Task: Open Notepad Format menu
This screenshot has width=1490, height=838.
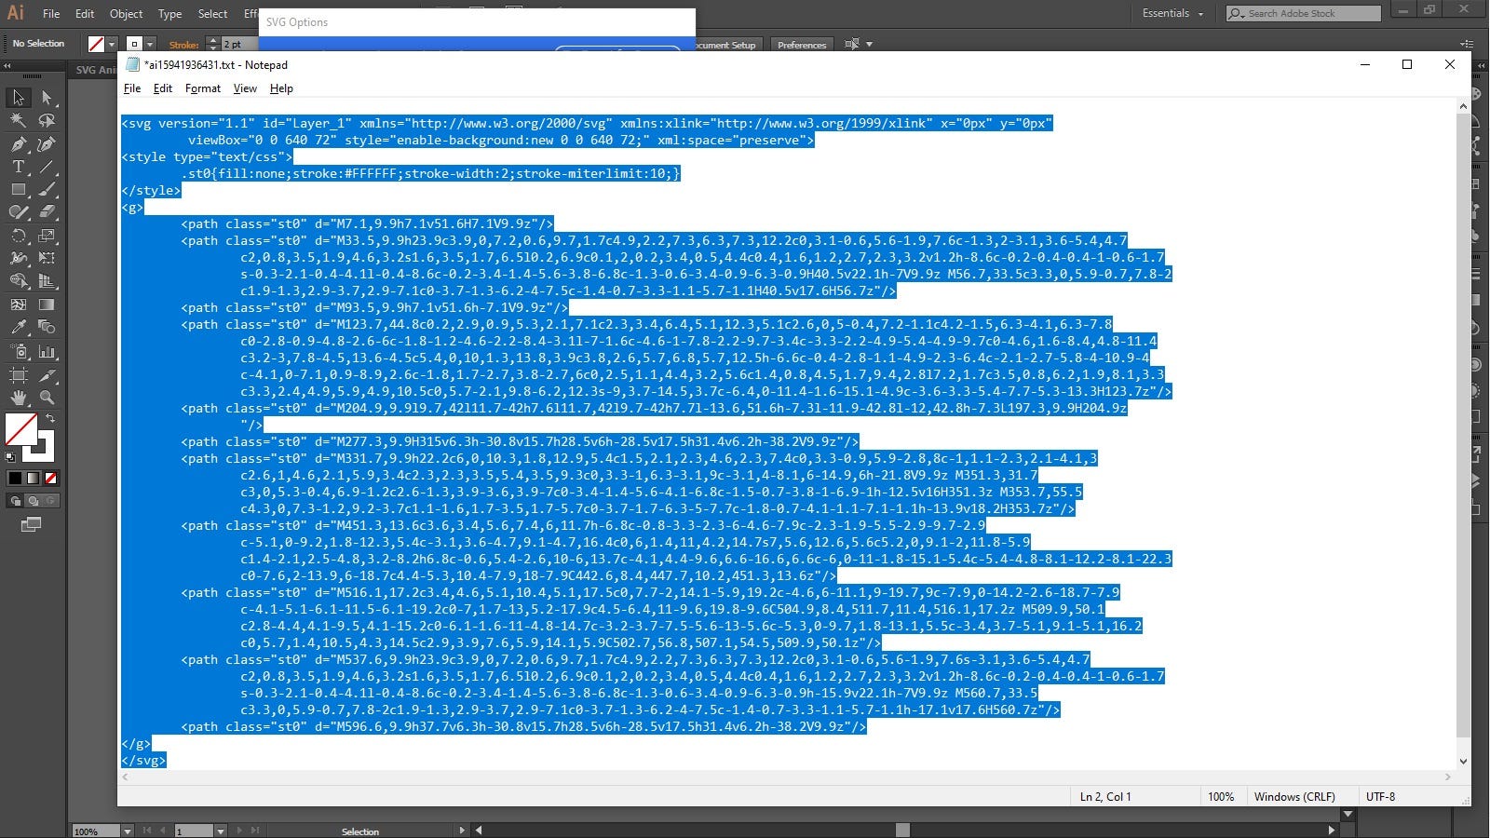Action: [x=203, y=88]
